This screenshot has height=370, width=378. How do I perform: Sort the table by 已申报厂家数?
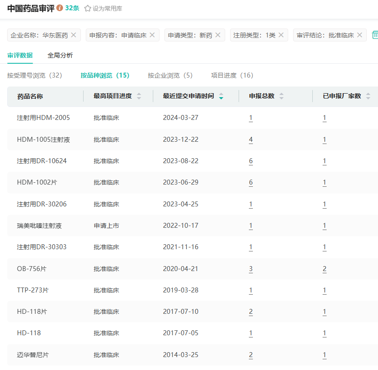tap(368, 96)
